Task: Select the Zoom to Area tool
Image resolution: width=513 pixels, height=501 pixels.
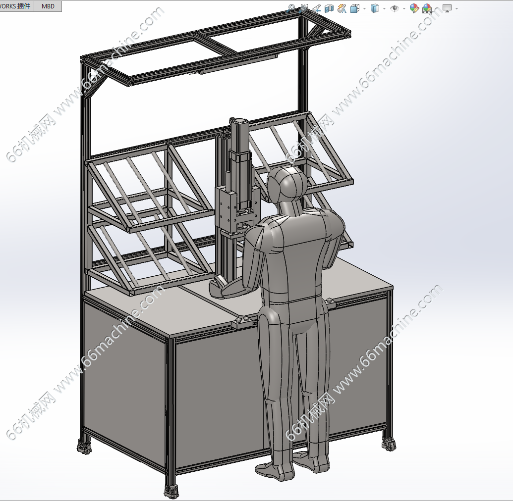Action: [304, 8]
